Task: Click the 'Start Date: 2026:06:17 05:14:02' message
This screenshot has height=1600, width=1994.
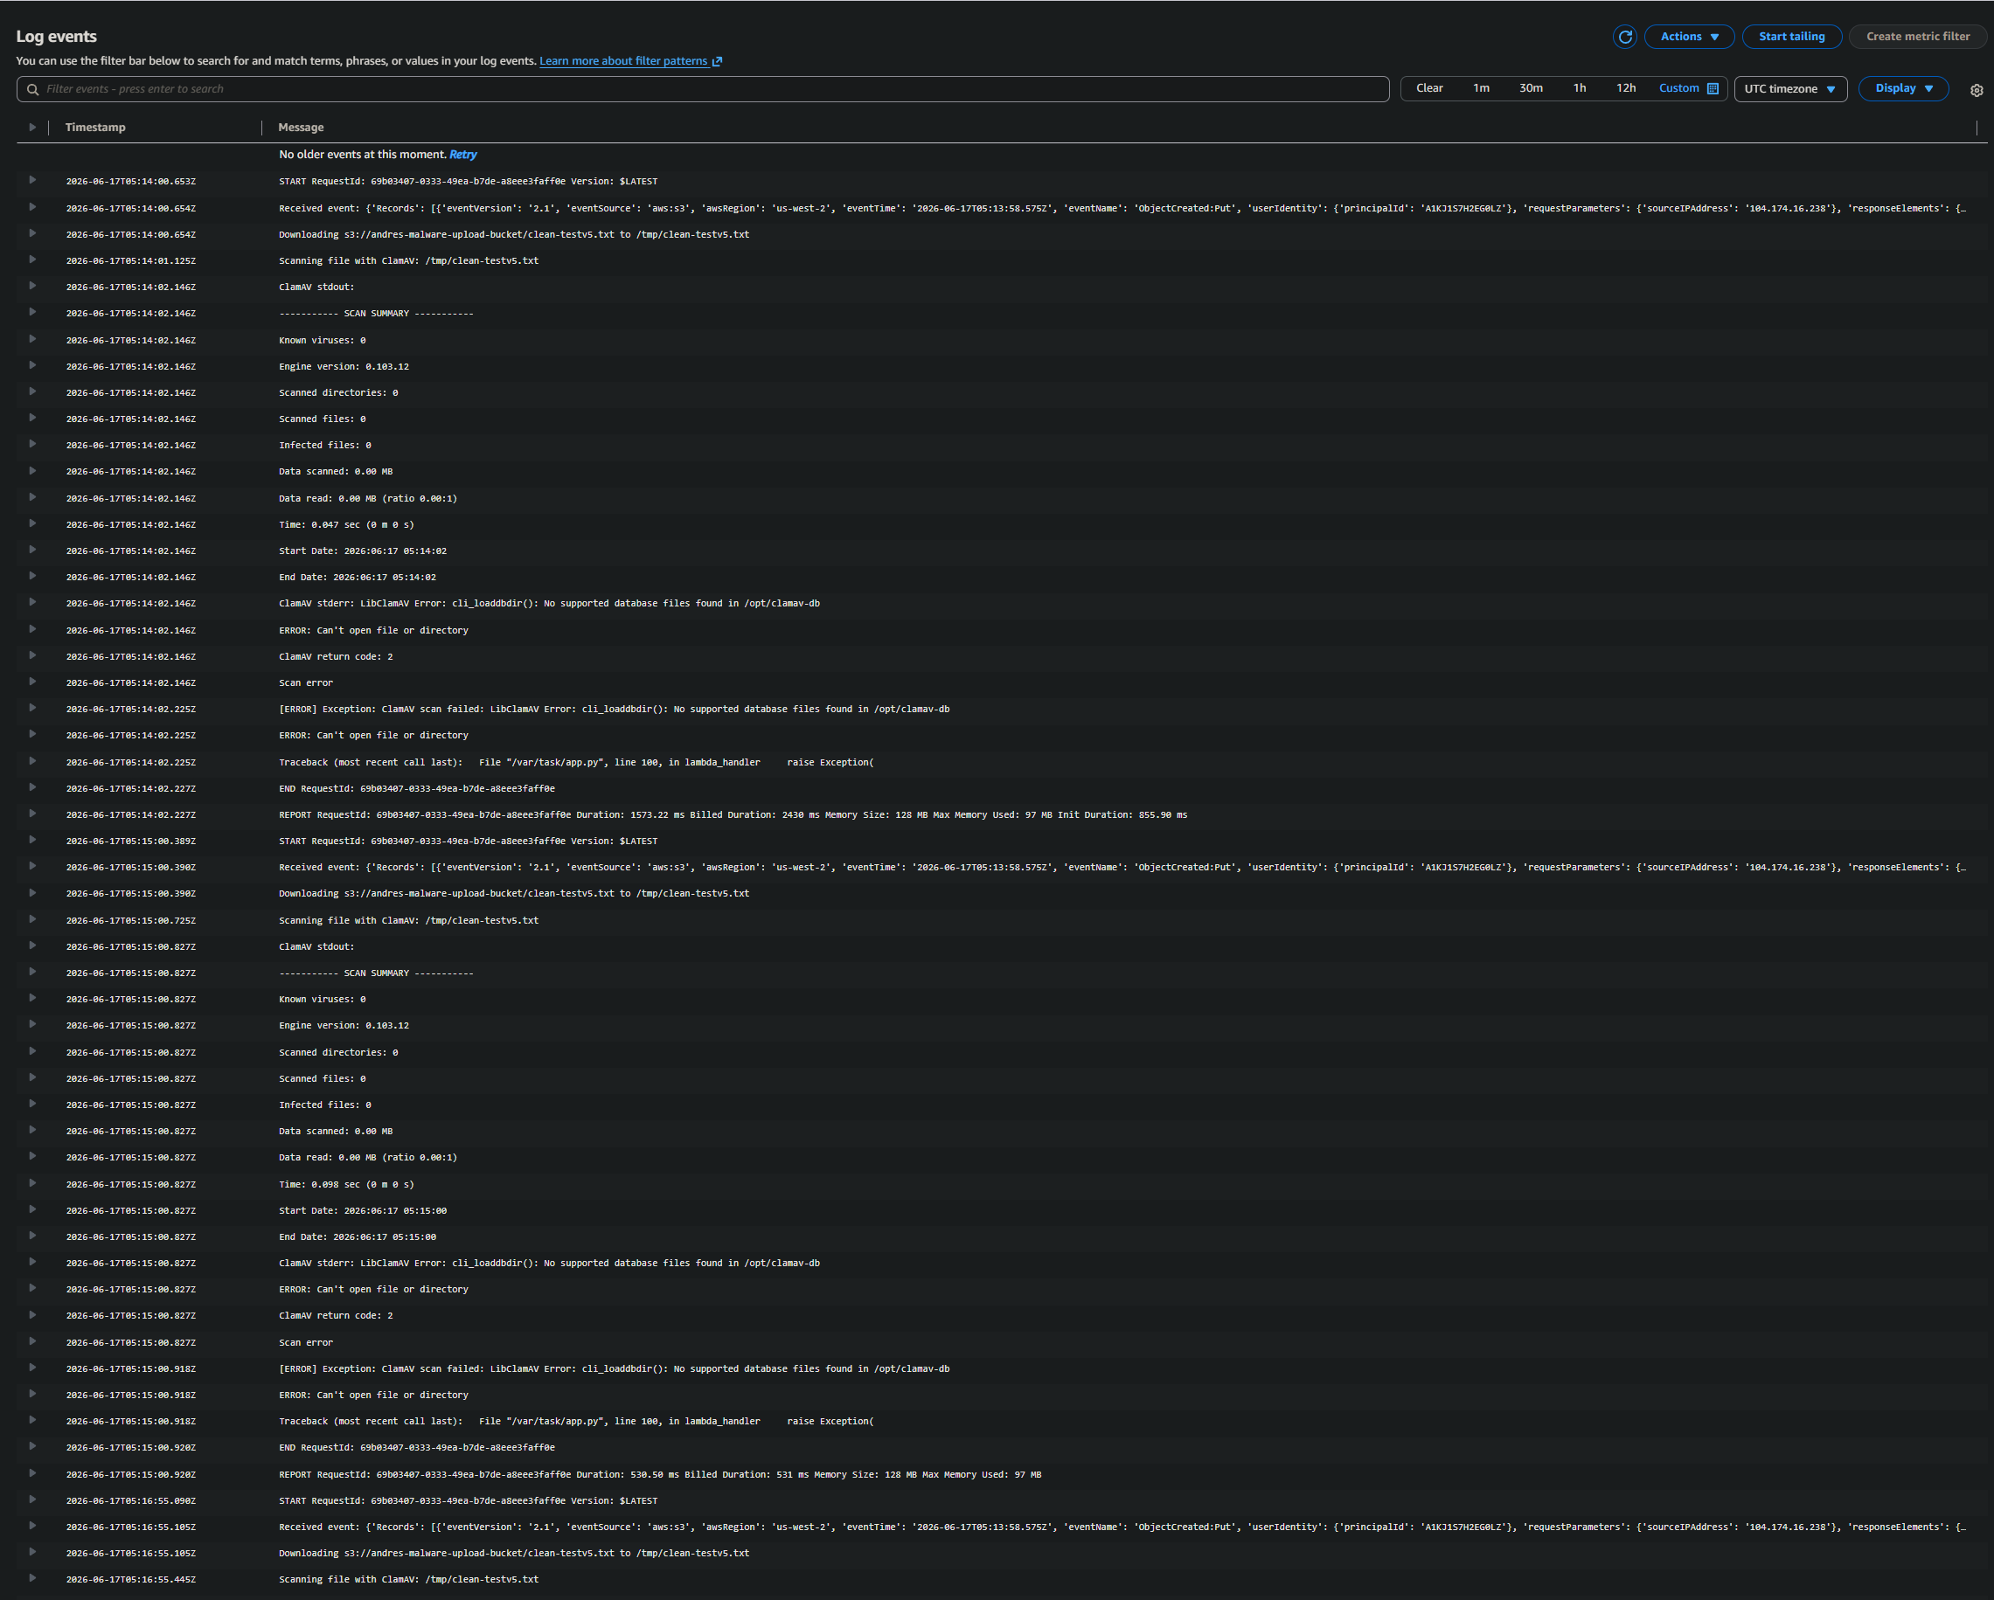Action: click(x=363, y=551)
